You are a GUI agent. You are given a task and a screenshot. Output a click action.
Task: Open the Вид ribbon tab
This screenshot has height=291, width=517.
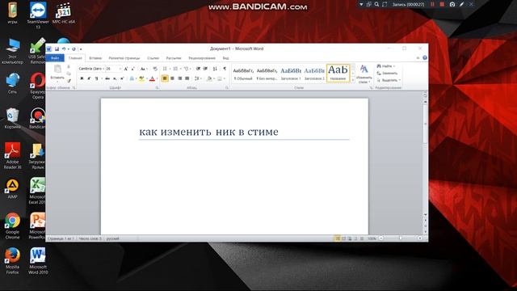tap(225, 58)
